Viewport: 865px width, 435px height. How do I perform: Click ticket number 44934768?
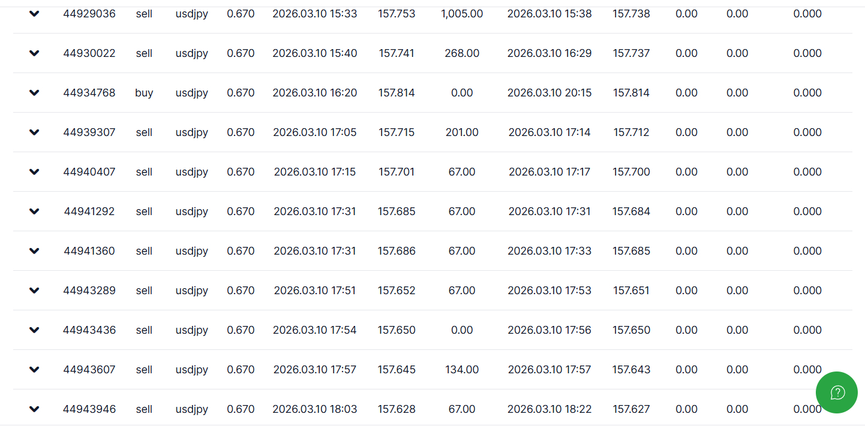tap(89, 93)
